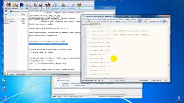
Task: Click WinRAR Delete toolbar icon
Action: (35, 5)
